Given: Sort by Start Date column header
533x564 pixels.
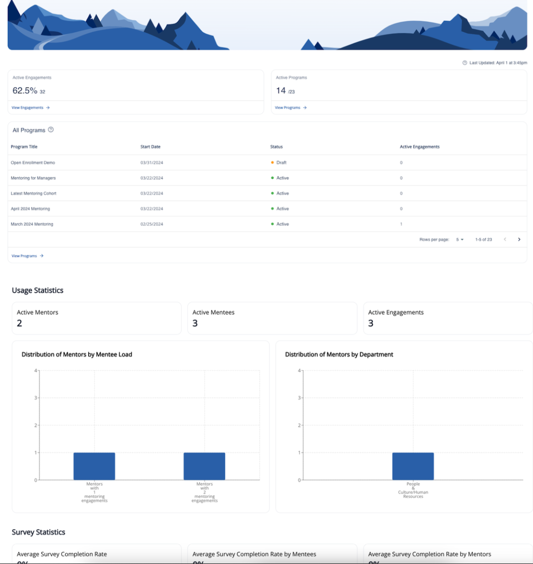Looking at the screenshot, I should pyautogui.click(x=150, y=147).
